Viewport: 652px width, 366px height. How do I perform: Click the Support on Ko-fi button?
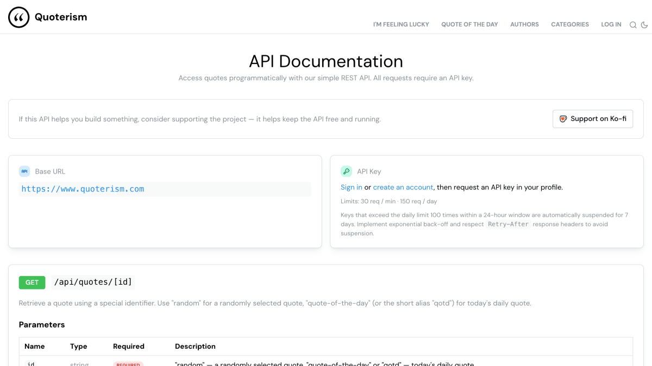[593, 119]
